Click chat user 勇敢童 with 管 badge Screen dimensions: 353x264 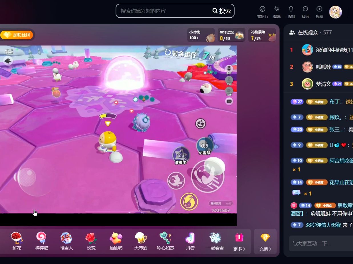pyautogui.click(x=345, y=205)
